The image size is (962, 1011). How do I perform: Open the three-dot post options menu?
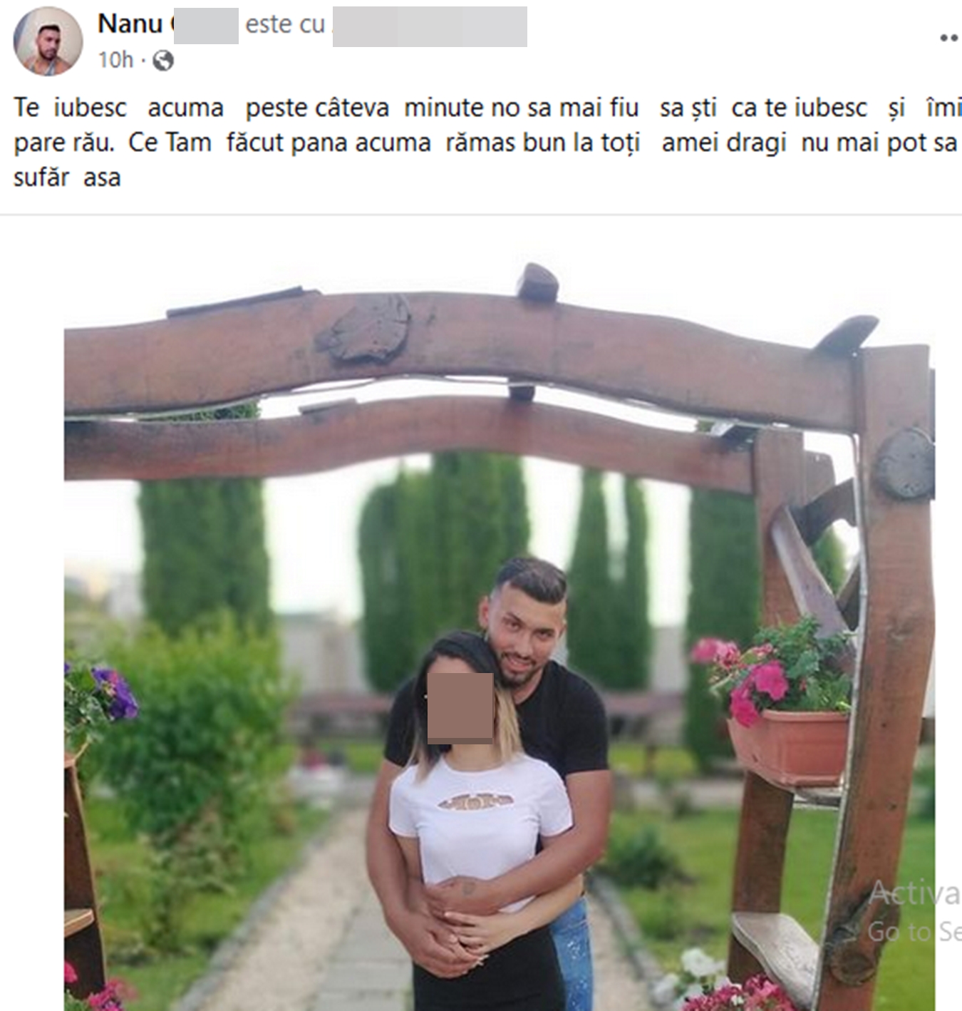pyautogui.click(x=949, y=38)
